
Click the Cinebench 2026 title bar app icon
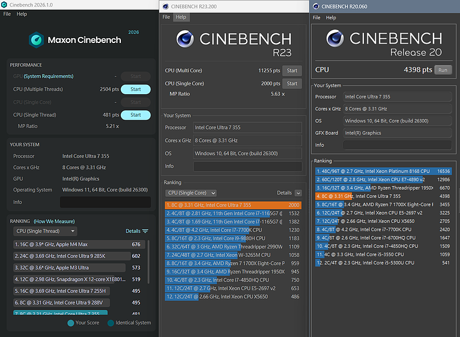coord(4,5)
